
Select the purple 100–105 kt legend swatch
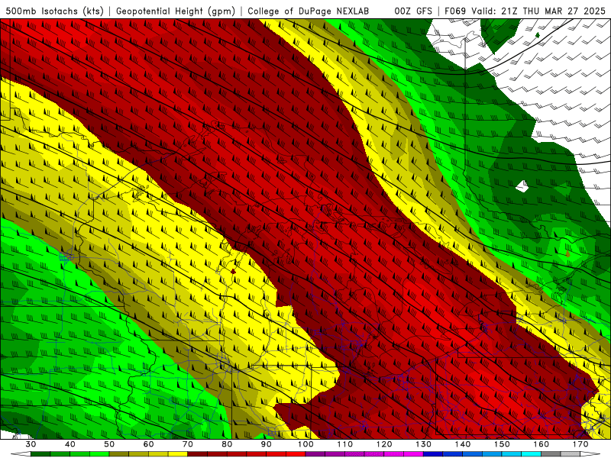[x=315, y=453]
